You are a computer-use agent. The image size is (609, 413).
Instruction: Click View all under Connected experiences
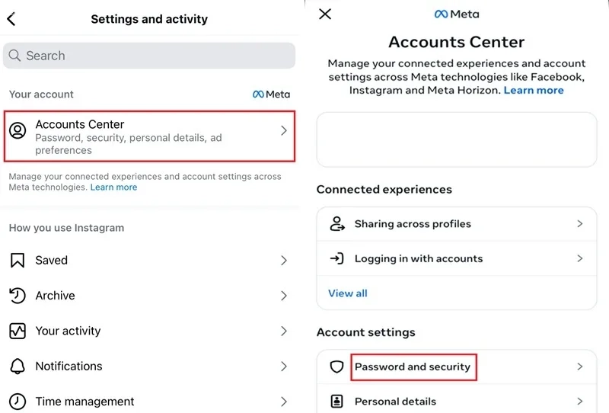pos(348,293)
